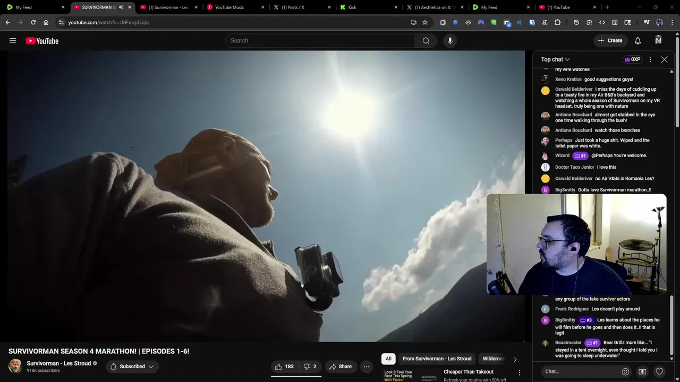The width and height of the screenshot is (680, 382).
Task: Close the SURVIVORMAN browser tab
Action: point(129,7)
